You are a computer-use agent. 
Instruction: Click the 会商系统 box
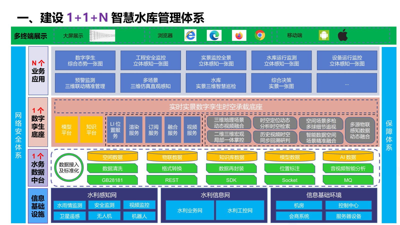click(299, 216)
